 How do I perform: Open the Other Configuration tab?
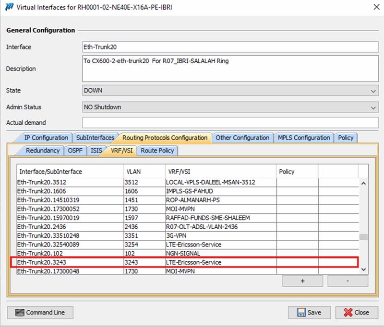(x=242, y=138)
